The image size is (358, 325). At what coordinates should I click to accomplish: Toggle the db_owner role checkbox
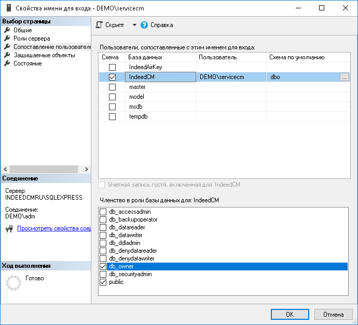click(103, 266)
